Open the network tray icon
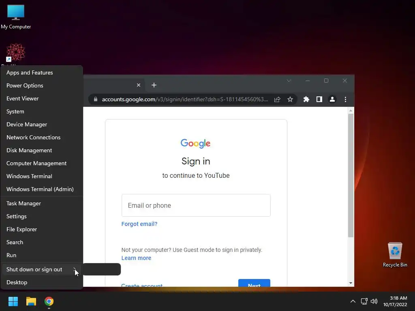 (x=364, y=301)
